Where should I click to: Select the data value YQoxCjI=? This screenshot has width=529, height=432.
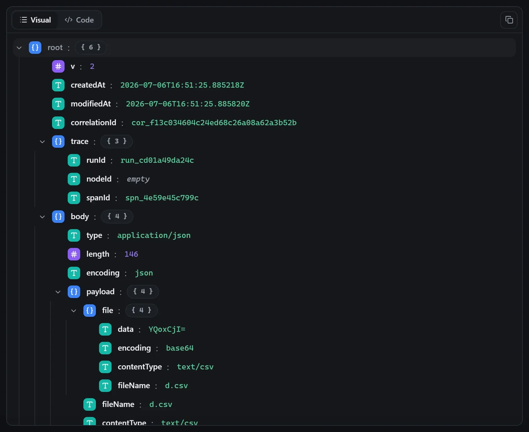(167, 329)
